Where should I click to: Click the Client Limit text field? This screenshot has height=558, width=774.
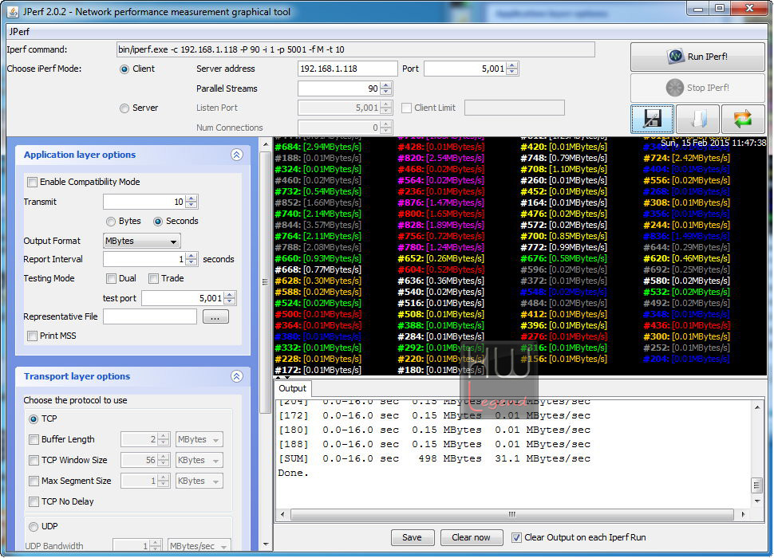(x=515, y=108)
